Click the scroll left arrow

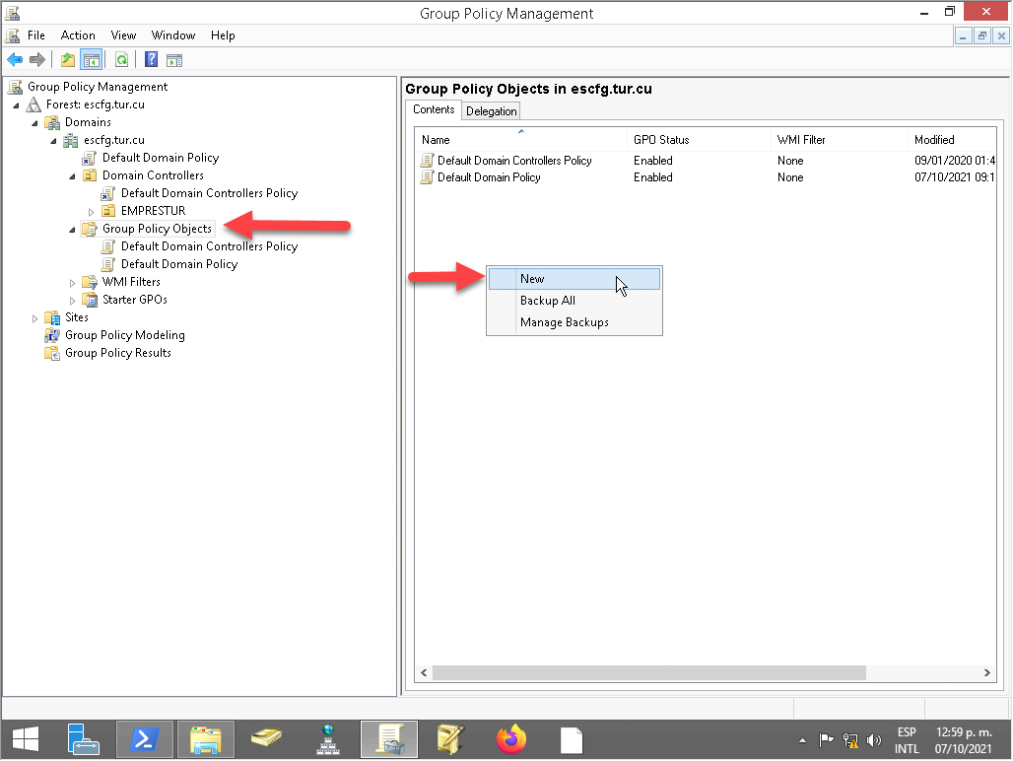[424, 672]
